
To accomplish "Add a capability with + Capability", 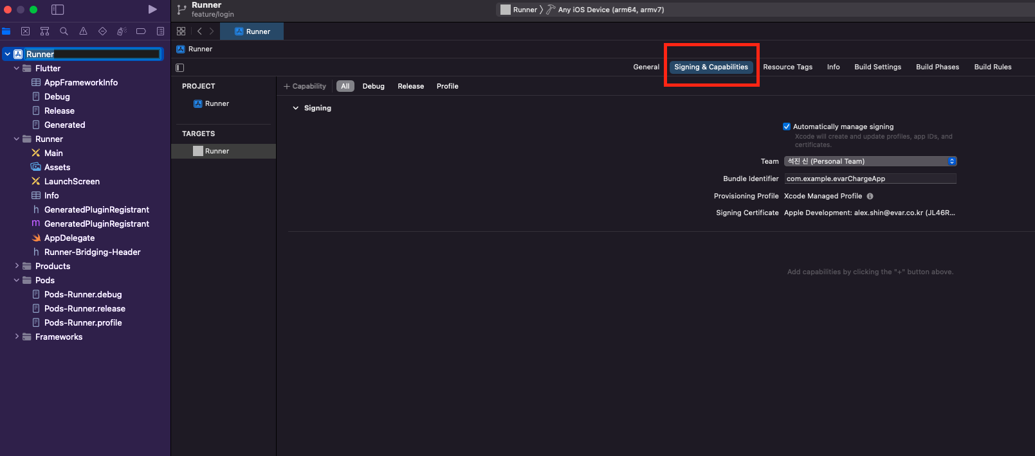I will tap(305, 86).
